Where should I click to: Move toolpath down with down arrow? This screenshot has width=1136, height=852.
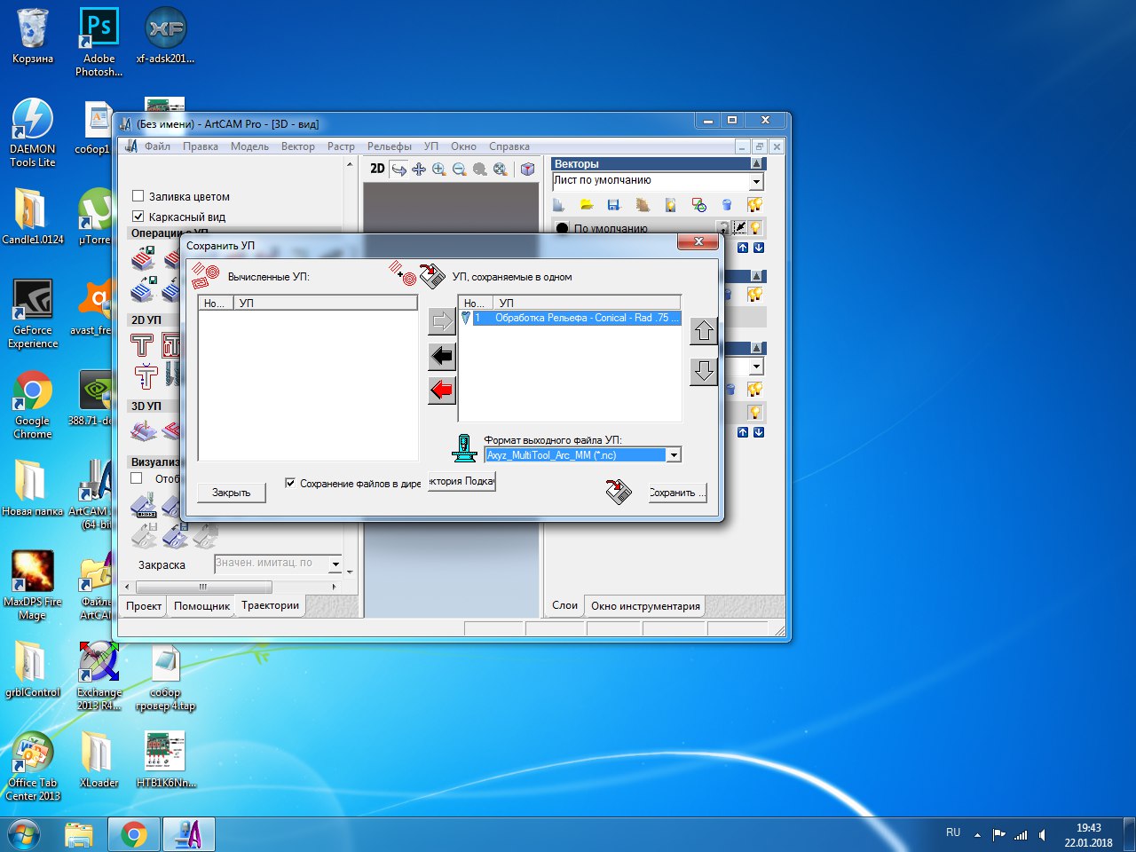(704, 370)
